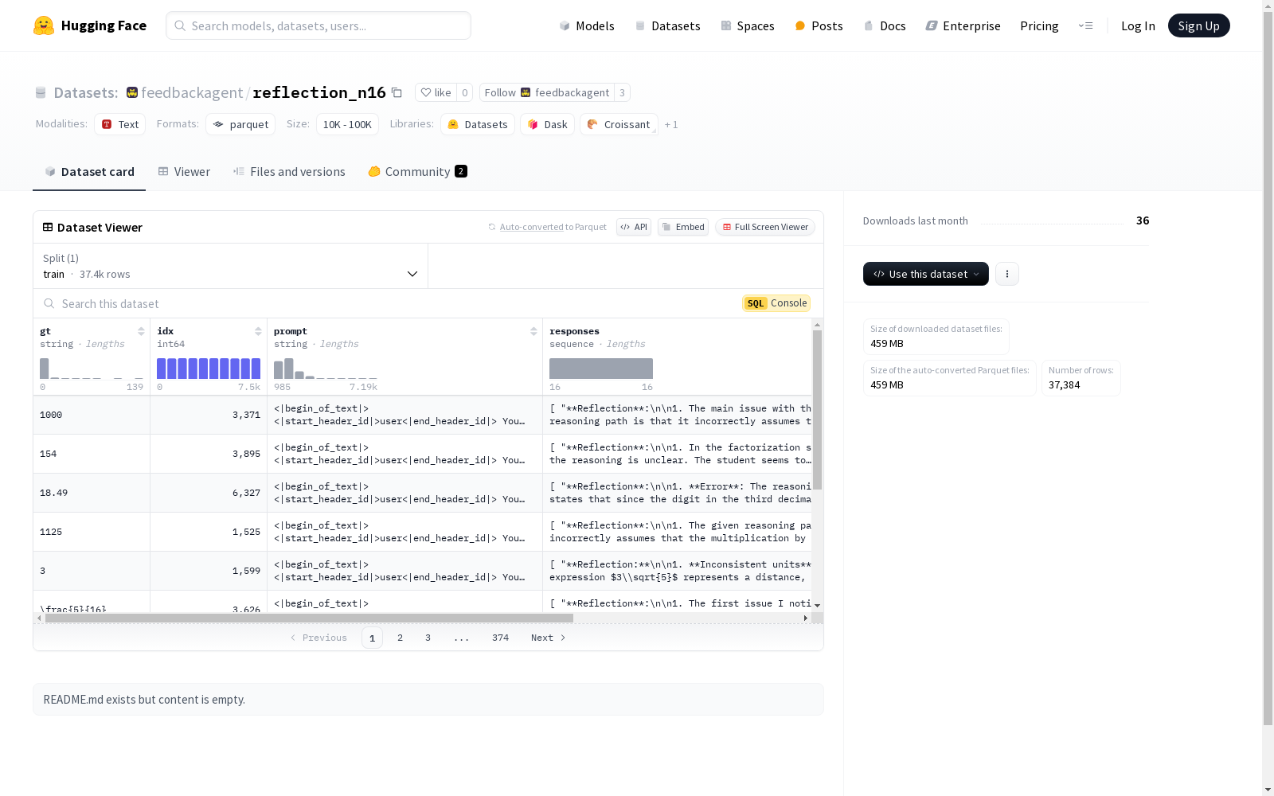
Task: Click the table scroll right arrow
Action: pos(806,618)
